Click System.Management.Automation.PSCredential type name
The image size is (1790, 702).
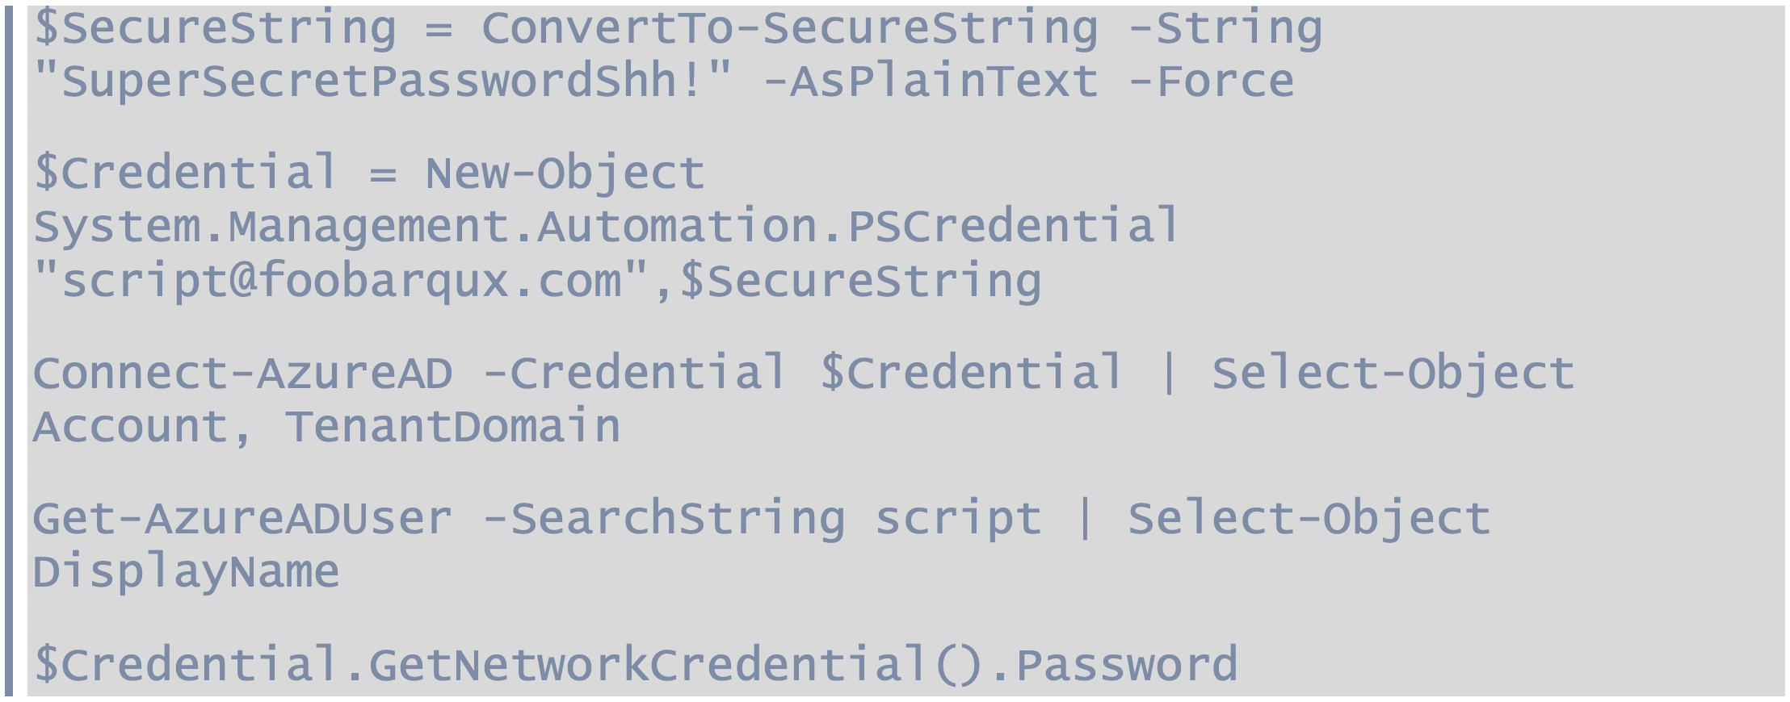607,225
